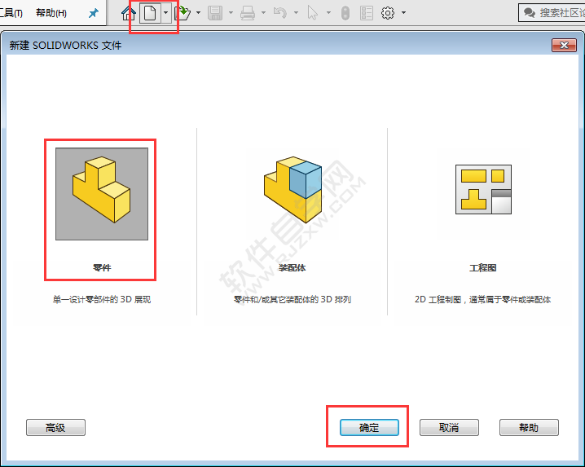Viewport: 585px width, 467px height.
Task: Click the pin icon beside Help menu
Action: coord(93,13)
